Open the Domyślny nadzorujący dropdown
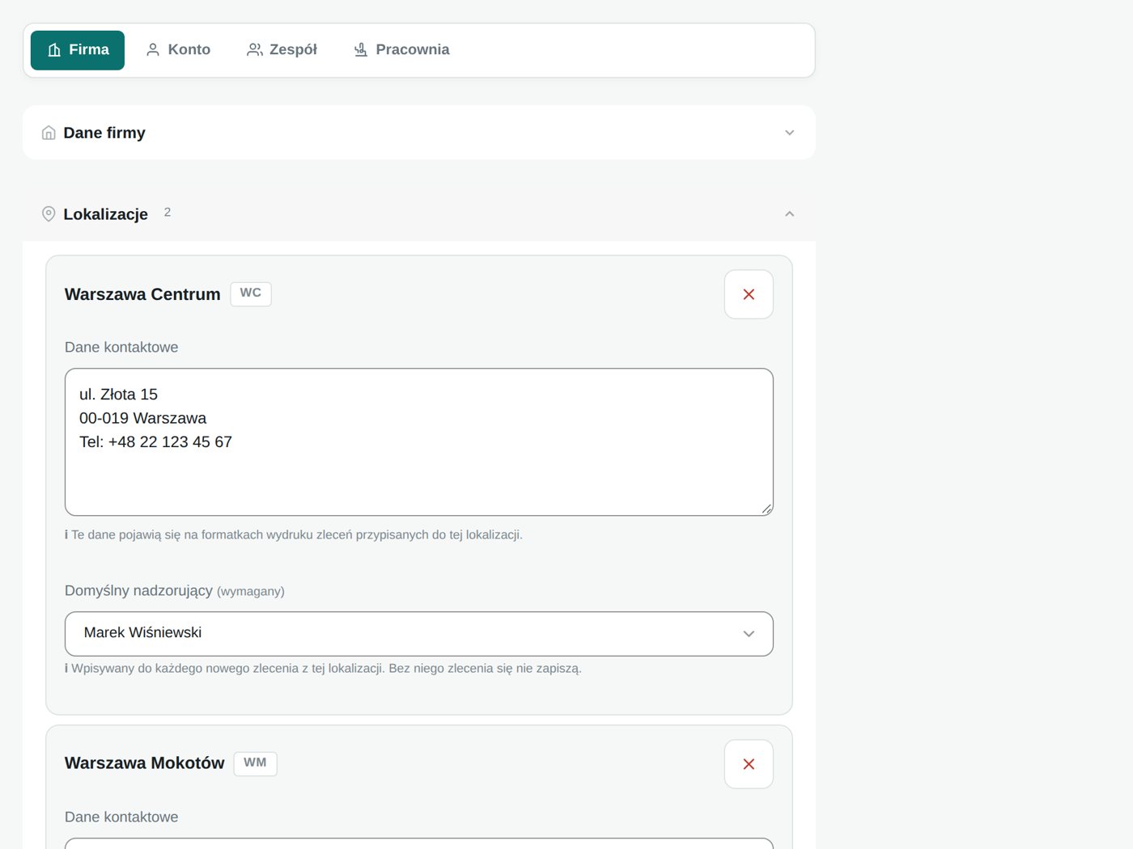The width and height of the screenshot is (1133, 849). pyautogui.click(x=419, y=634)
